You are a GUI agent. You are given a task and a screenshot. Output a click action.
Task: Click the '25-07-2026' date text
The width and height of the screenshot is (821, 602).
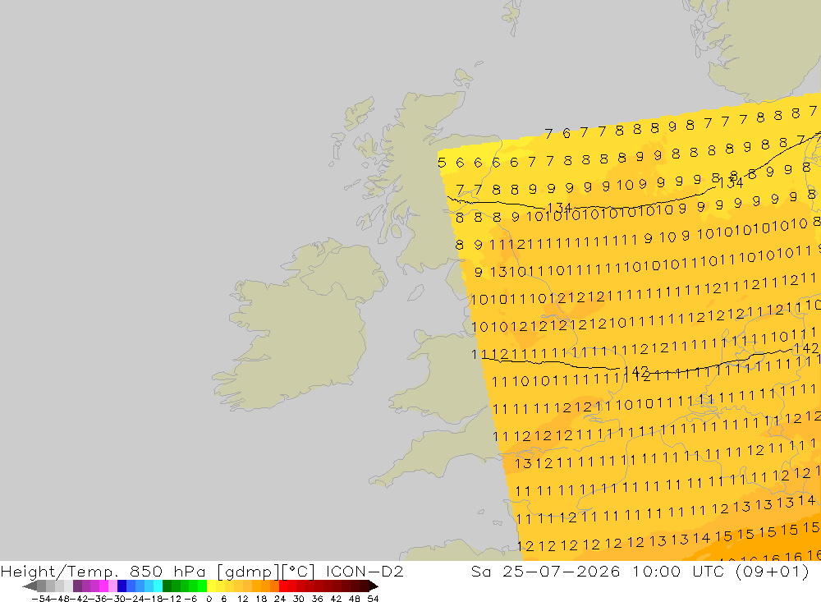[562, 571]
